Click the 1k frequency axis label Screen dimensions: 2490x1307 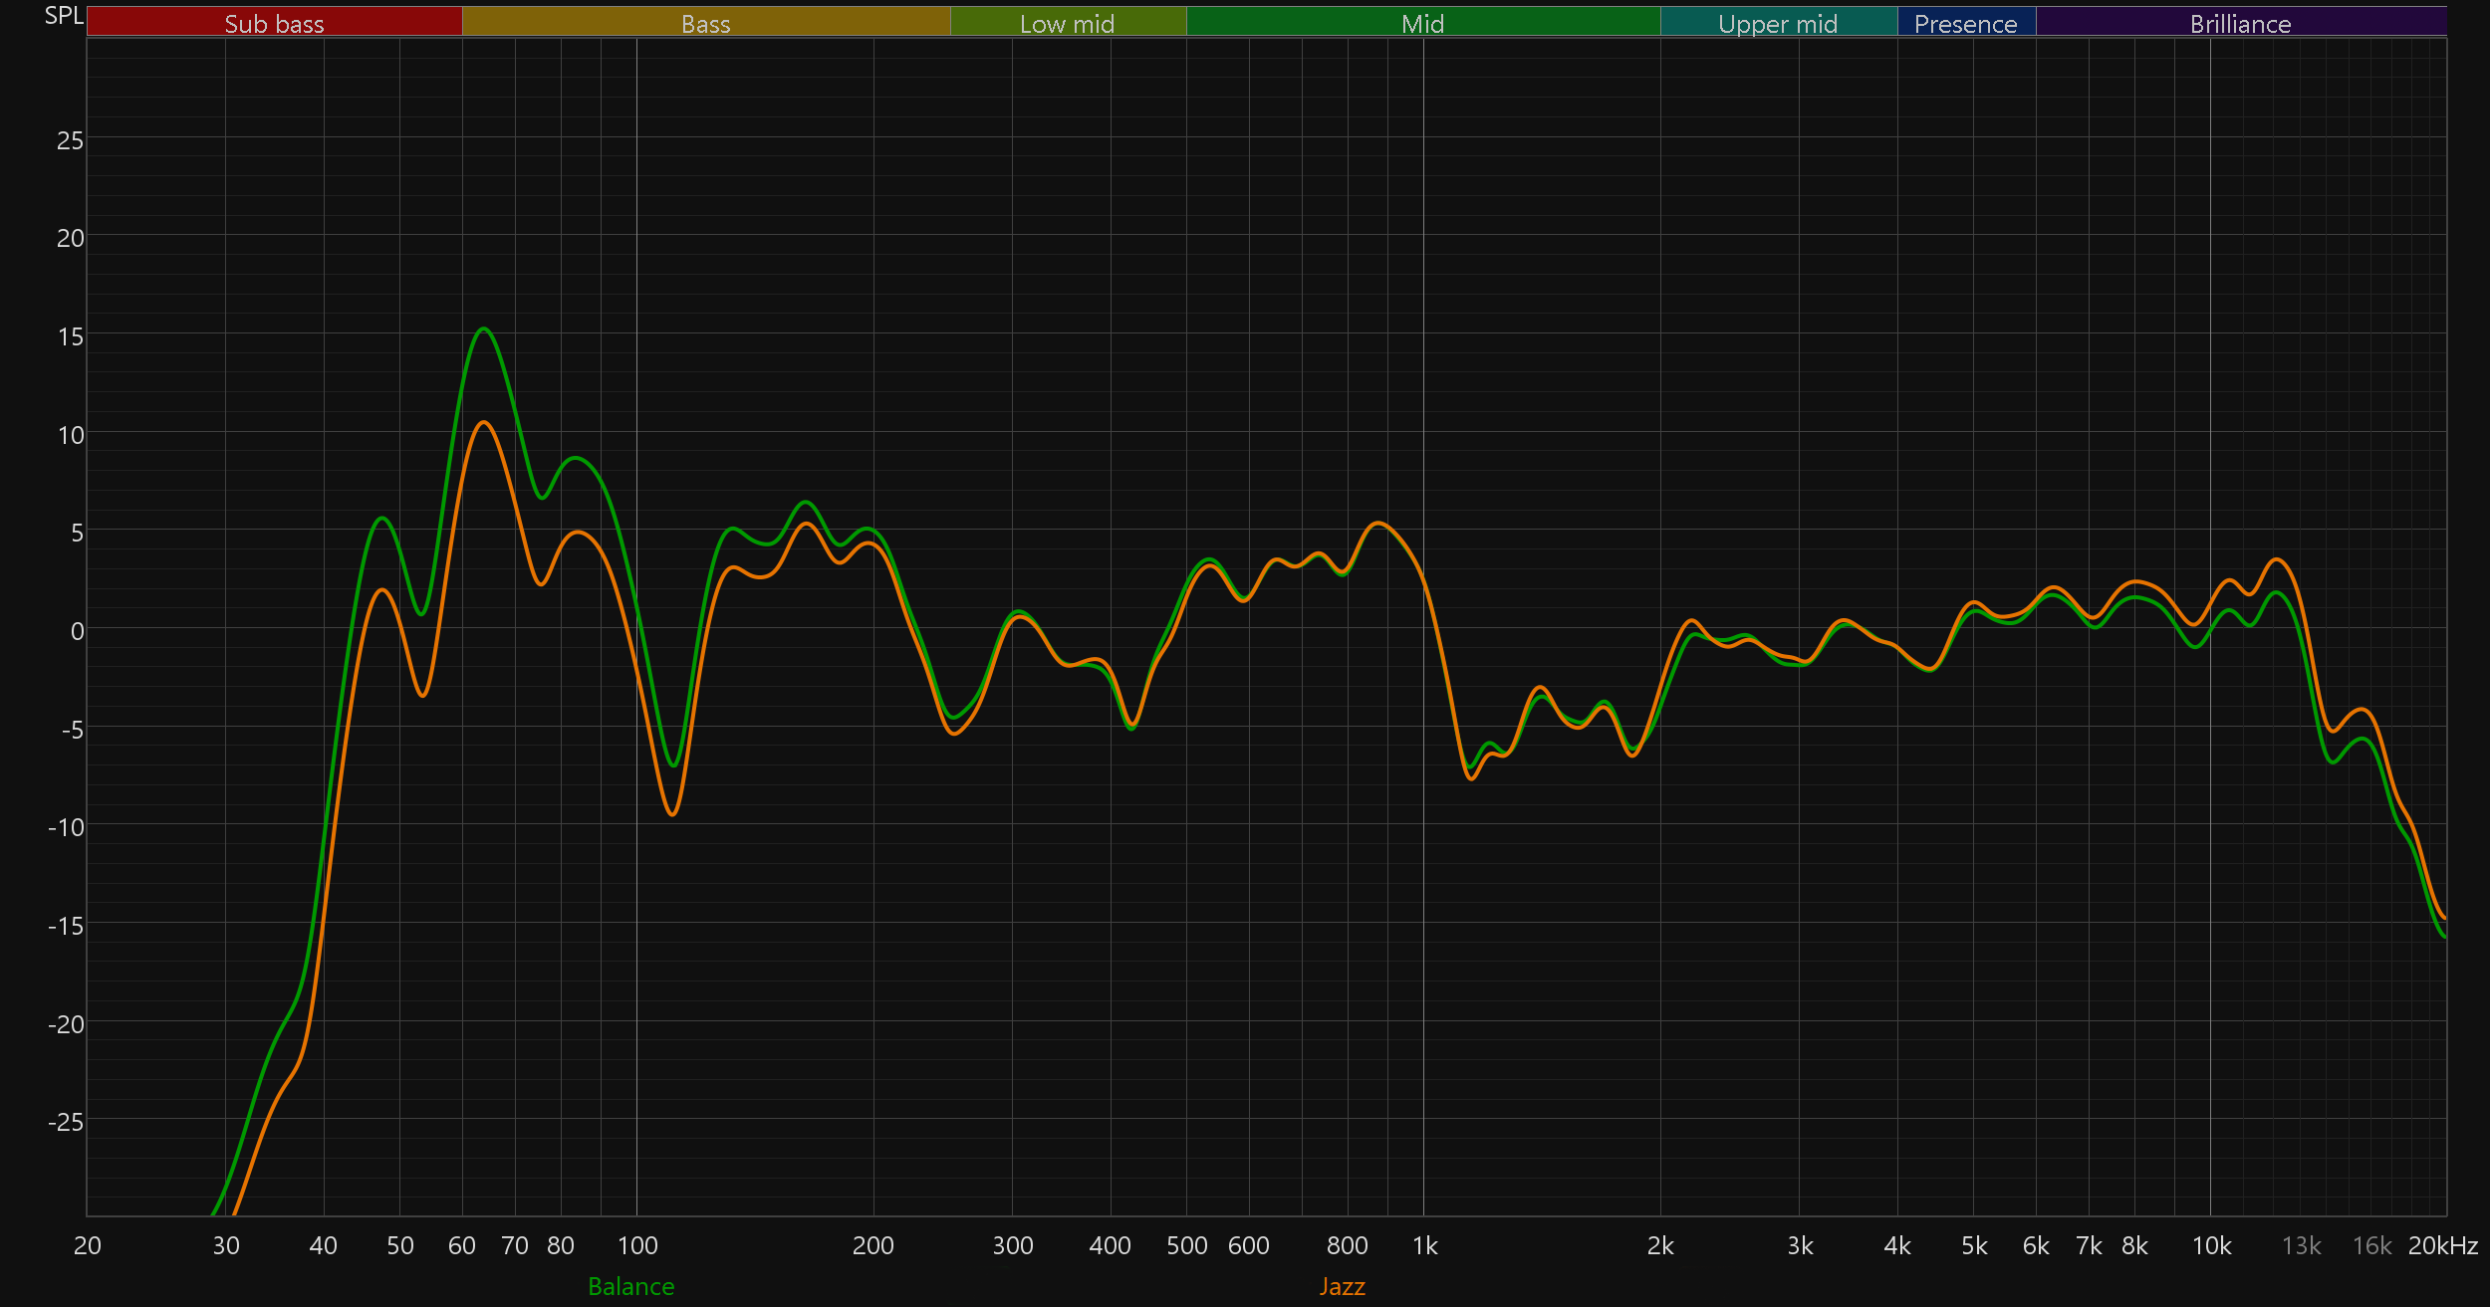click(x=1424, y=1245)
